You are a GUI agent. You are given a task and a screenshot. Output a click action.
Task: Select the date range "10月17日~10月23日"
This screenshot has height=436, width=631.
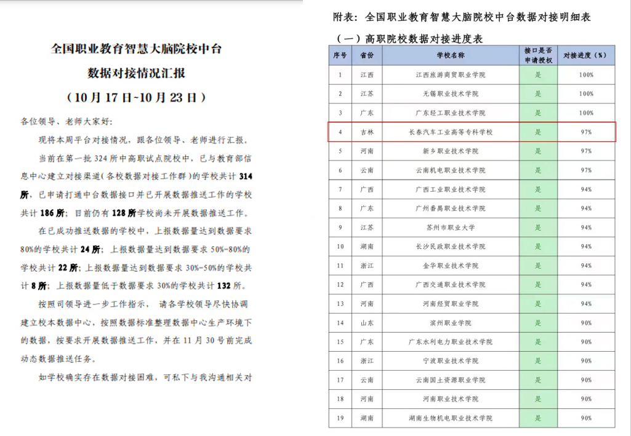135,97
